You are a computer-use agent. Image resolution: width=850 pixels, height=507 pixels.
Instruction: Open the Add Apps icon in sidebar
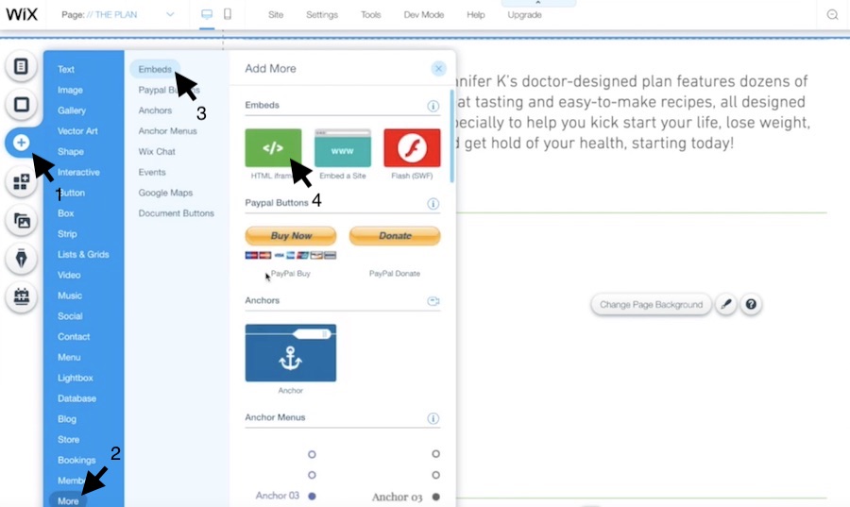(x=21, y=182)
